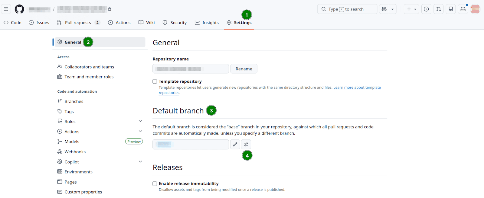Click the lock icon beside repository name
The width and height of the screenshot is (484, 198).
tap(110, 9)
